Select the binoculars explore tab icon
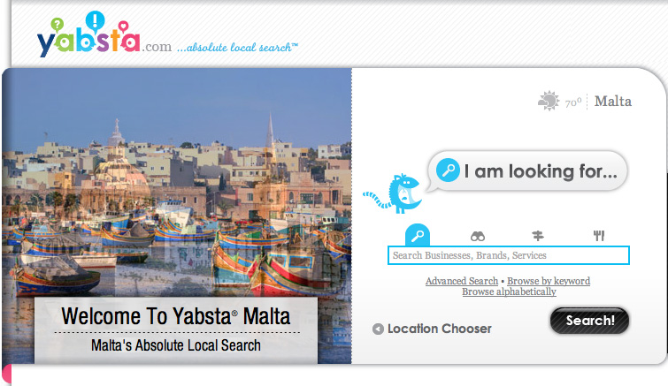Image resolution: width=668 pixels, height=386 pixels. point(478,237)
